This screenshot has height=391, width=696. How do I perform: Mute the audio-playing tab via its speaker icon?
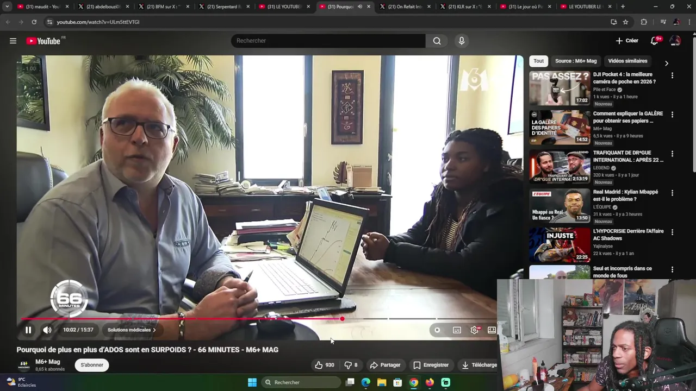coord(360,7)
